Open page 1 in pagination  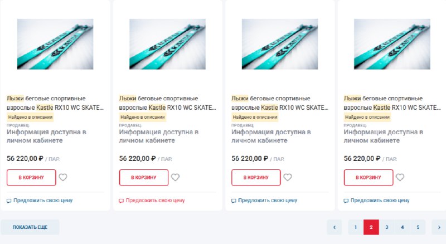pos(355,227)
